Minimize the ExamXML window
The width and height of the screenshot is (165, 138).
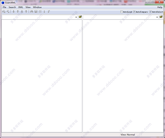click(x=148, y=2)
